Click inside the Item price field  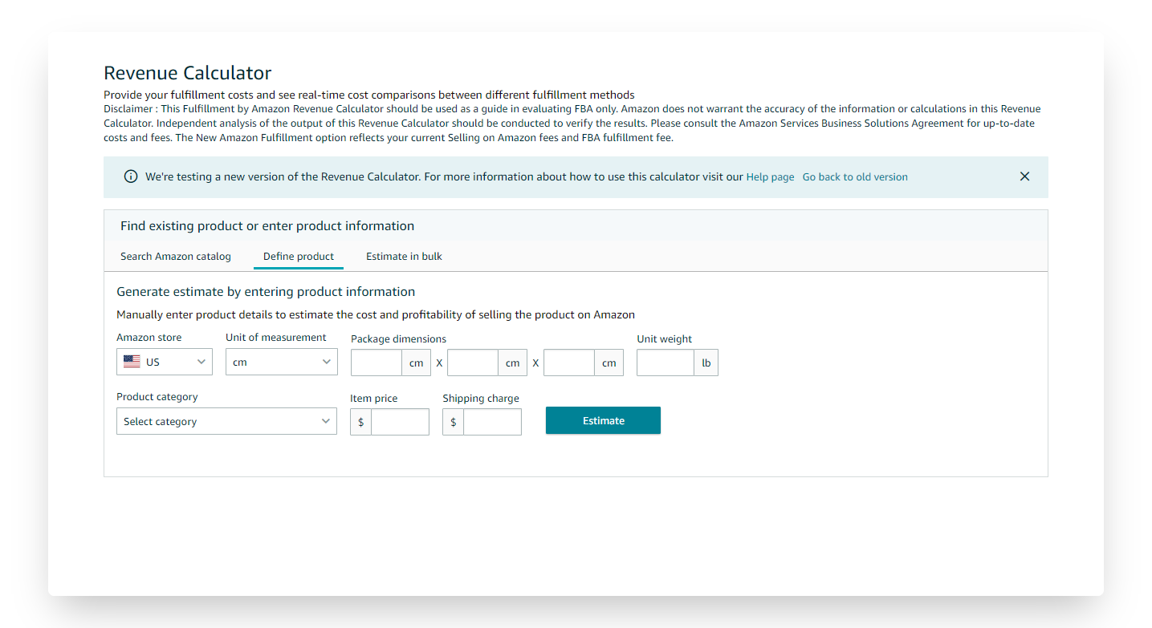[400, 421]
